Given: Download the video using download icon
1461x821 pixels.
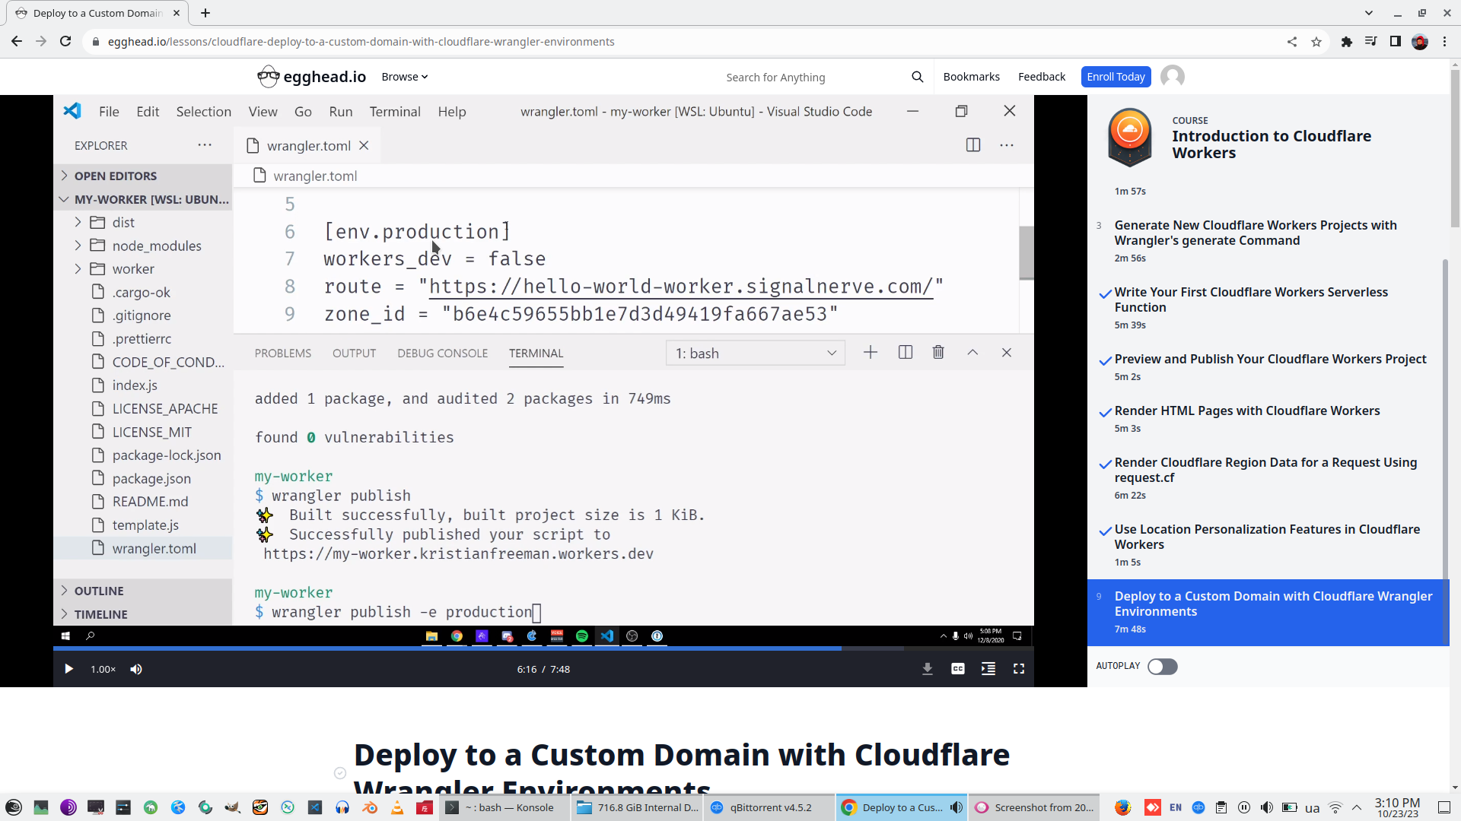Looking at the screenshot, I should pyautogui.click(x=928, y=669).
